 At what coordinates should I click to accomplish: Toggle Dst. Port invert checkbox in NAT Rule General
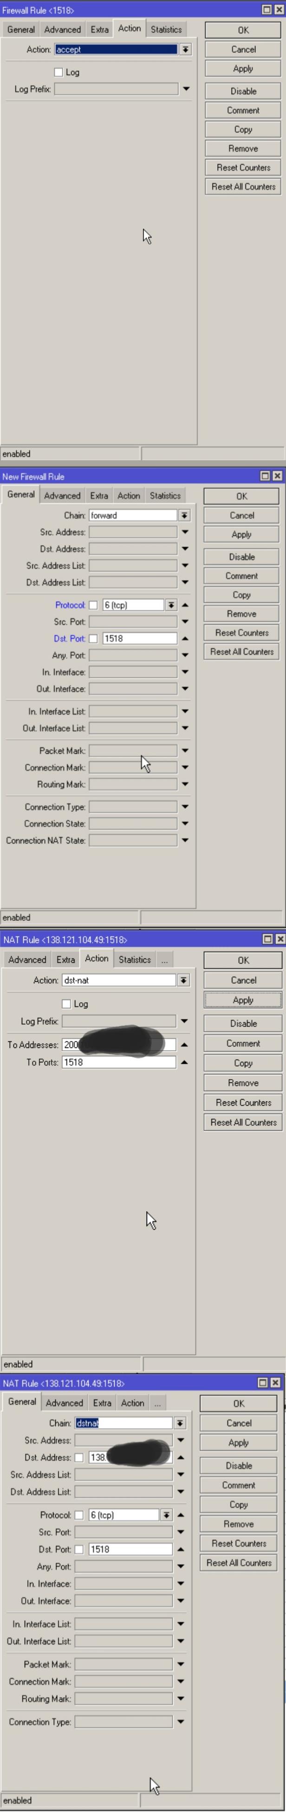pos(79,1549)
